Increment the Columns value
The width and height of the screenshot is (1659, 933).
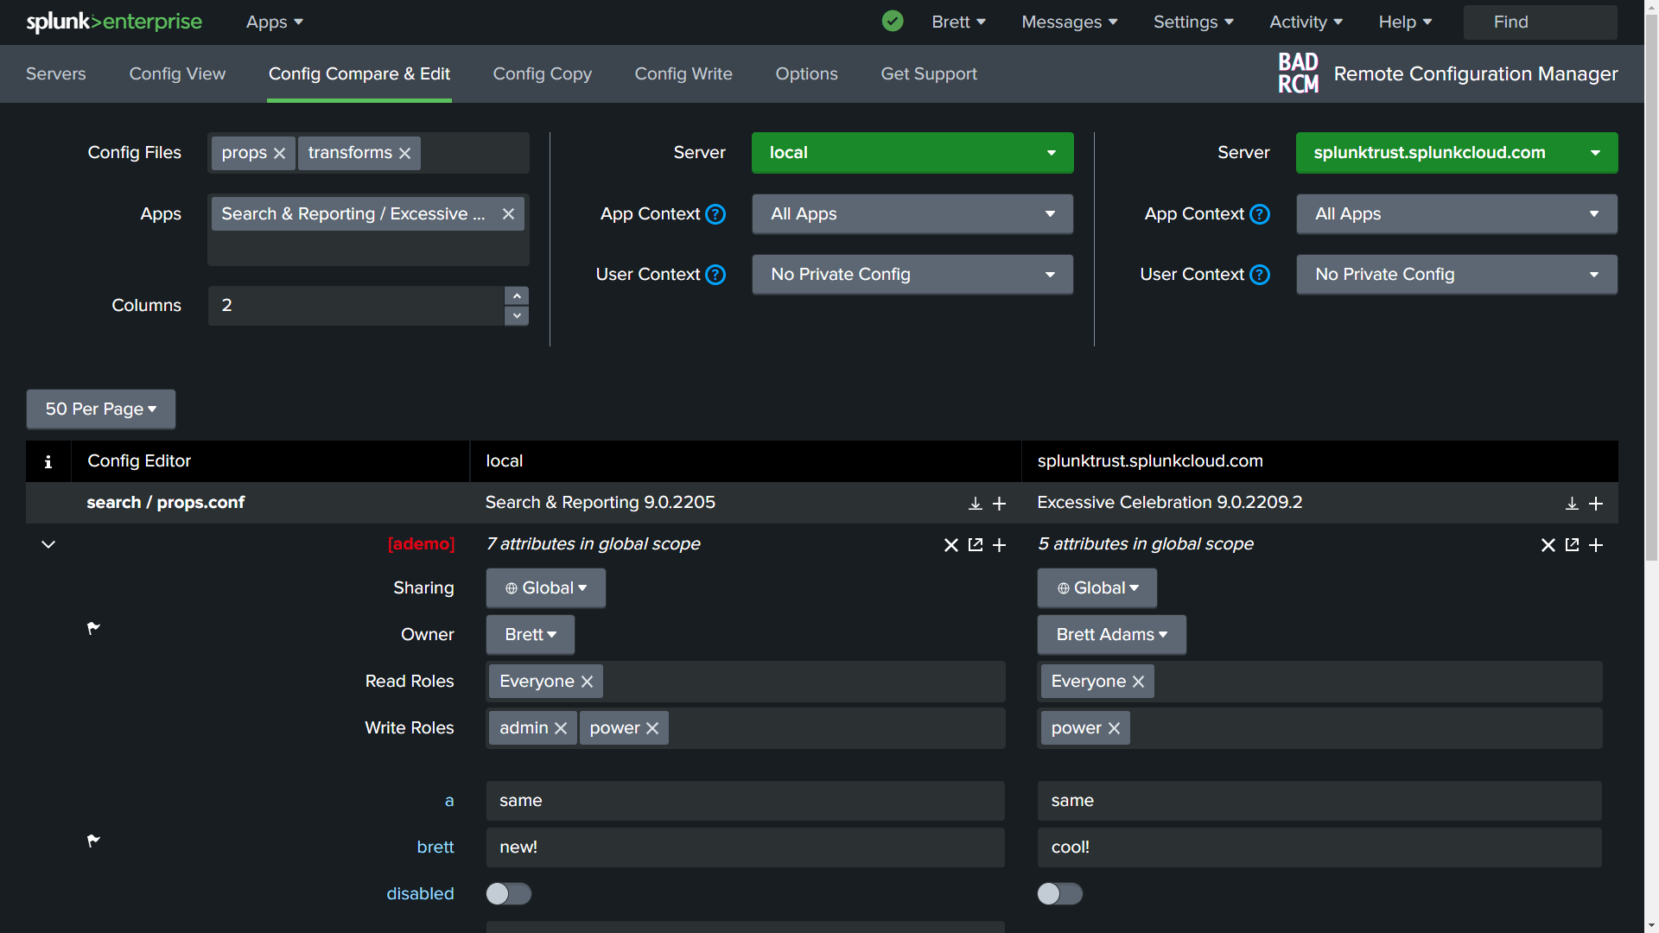click(517, 295)
